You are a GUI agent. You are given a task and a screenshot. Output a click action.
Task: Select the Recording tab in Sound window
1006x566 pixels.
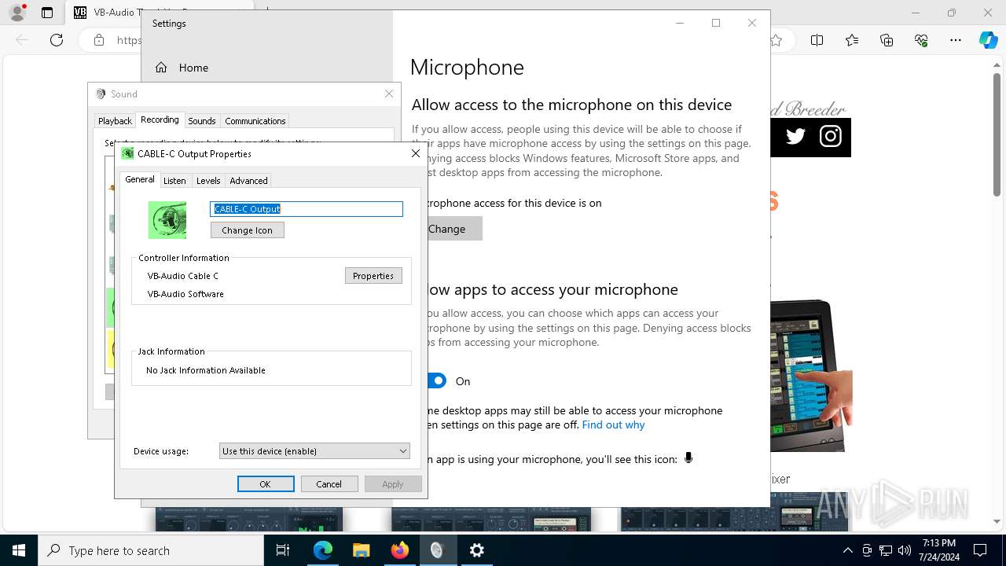click(160, 119)
